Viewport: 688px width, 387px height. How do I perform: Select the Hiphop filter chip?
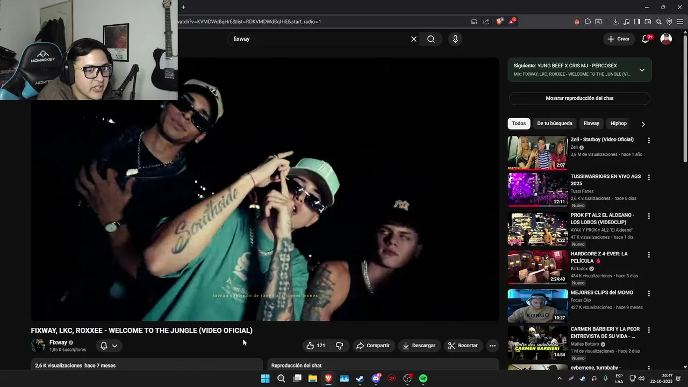coord(619,124)
